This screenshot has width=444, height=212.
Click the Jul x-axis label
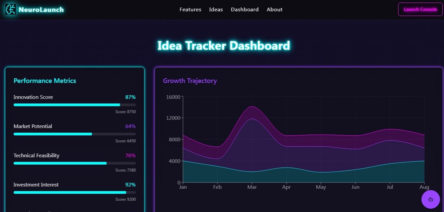(390, 187)
